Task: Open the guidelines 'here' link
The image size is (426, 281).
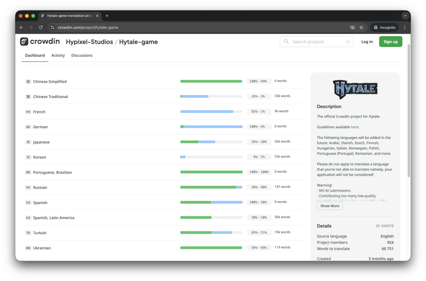Action: [355, 127]
